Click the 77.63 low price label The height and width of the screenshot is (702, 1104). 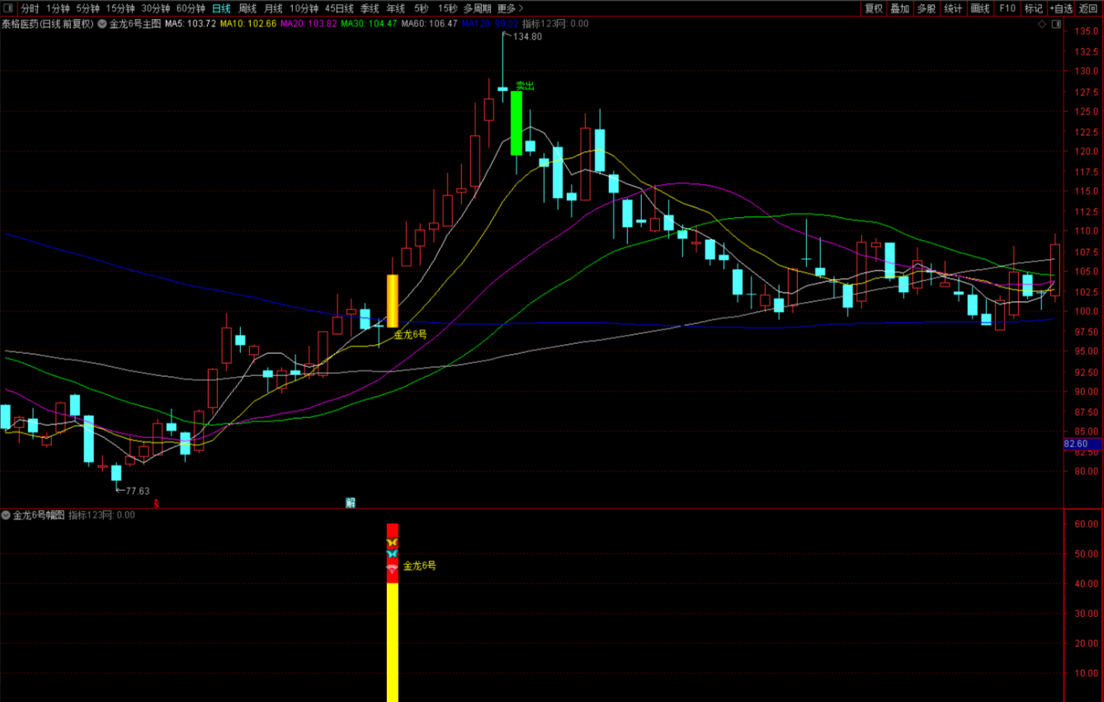tap(137, 491)
